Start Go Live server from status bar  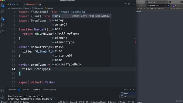click(x=112, y=102)
